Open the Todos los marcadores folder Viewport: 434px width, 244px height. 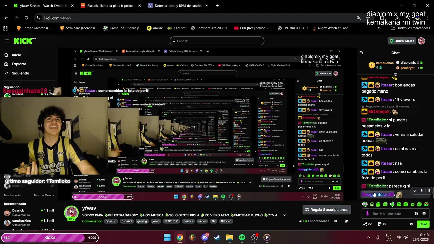pyautogui.click(x=410, y=28)
